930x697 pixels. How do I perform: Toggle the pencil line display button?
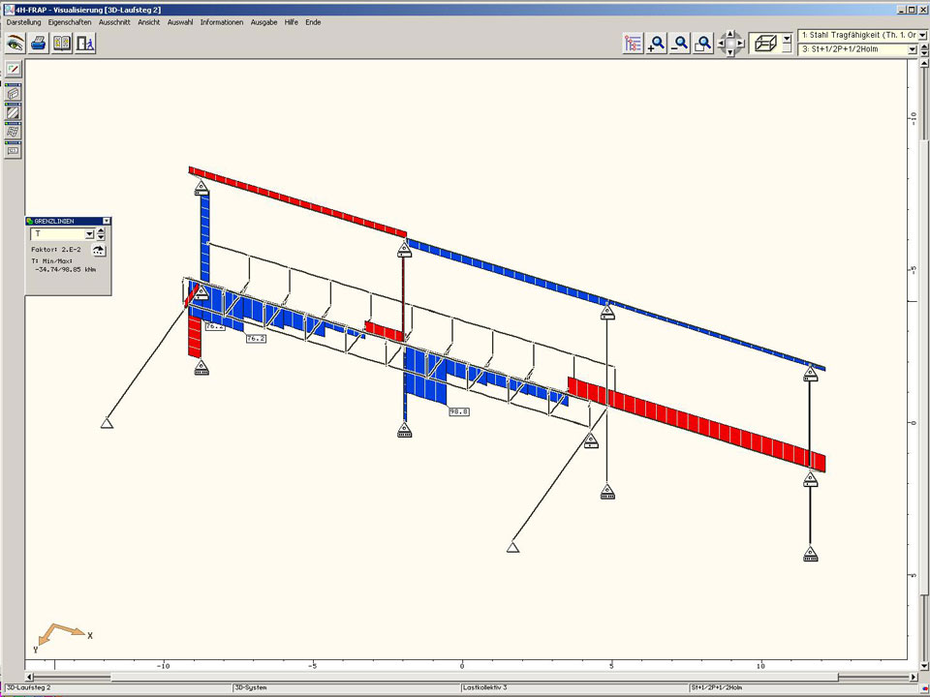point(14,70)
